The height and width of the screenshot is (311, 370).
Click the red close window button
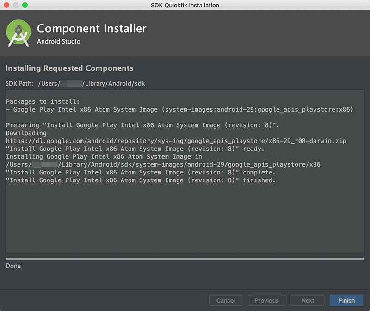click(6, 5)
